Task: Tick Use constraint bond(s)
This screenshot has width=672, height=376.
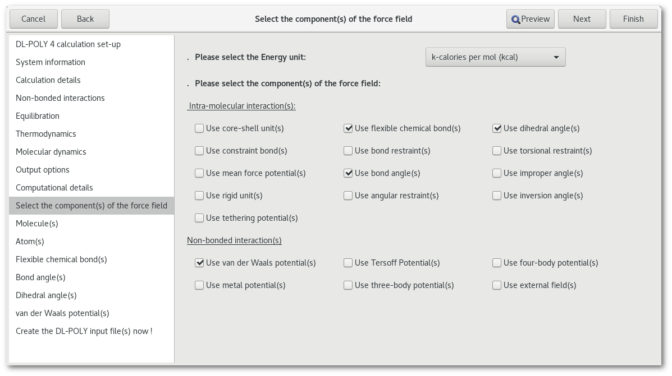Action: 199,151
